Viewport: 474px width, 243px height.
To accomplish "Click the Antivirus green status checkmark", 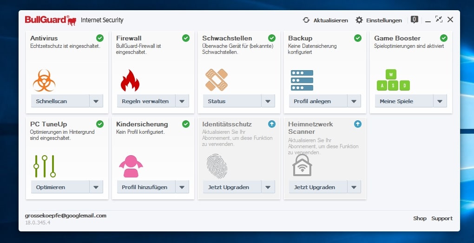I will pos(100,38).
